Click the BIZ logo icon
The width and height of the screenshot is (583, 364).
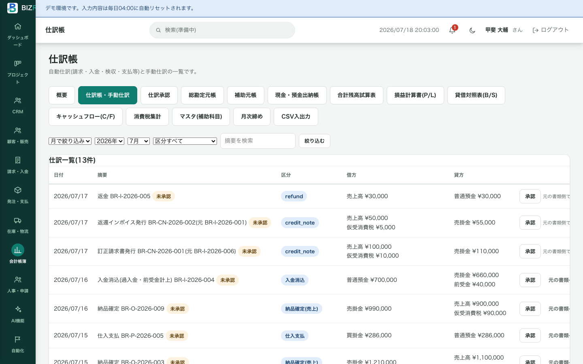pyautogui.click(x=13, y=8)
